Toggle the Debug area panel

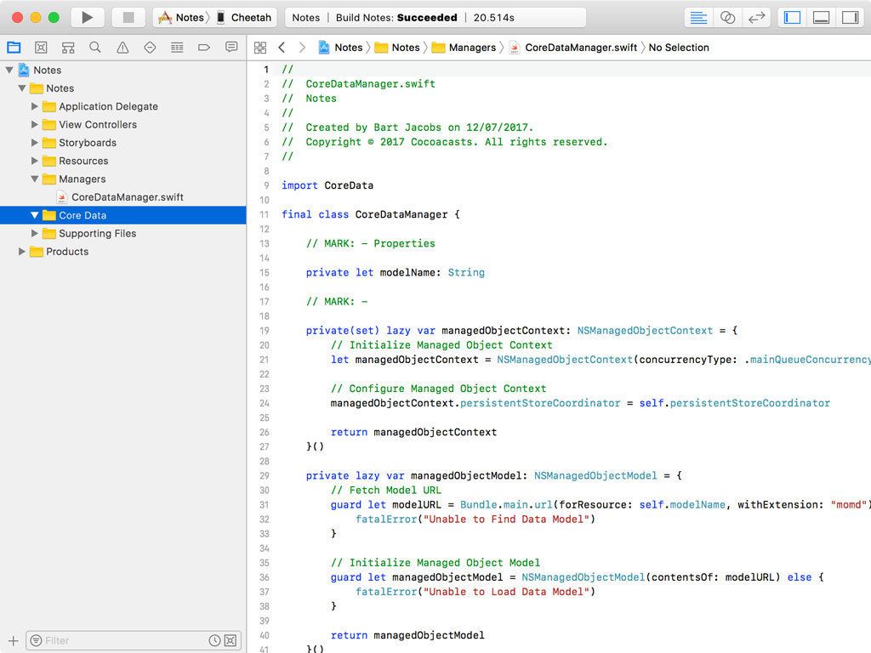(821, 17)
